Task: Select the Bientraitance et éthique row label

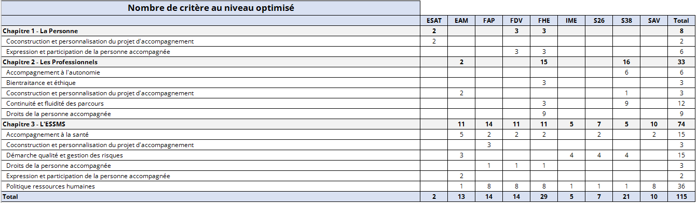Action: [38, 83]
